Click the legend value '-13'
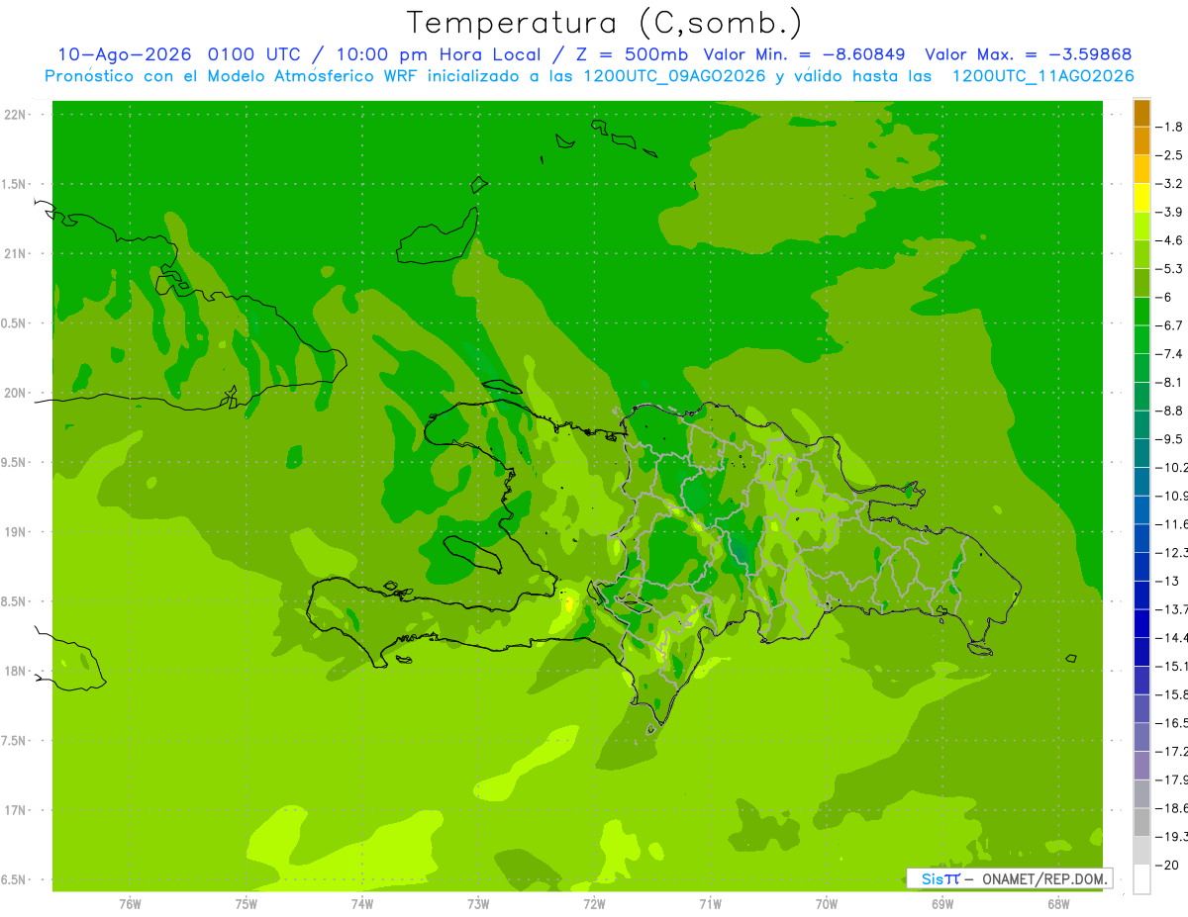The width and height of the screenshot is (1188, 917). pos(1166,581)
